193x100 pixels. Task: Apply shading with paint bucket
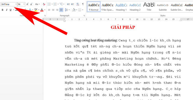74,10
